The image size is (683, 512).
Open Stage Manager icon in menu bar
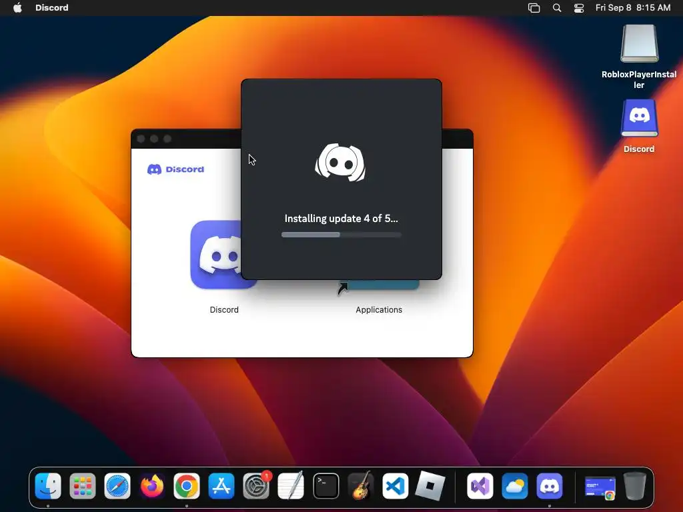pos(534,8)
